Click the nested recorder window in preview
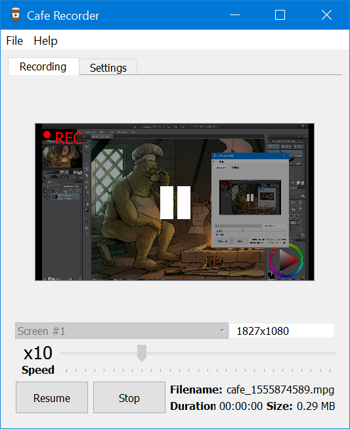350x429 pixels. 250,200
